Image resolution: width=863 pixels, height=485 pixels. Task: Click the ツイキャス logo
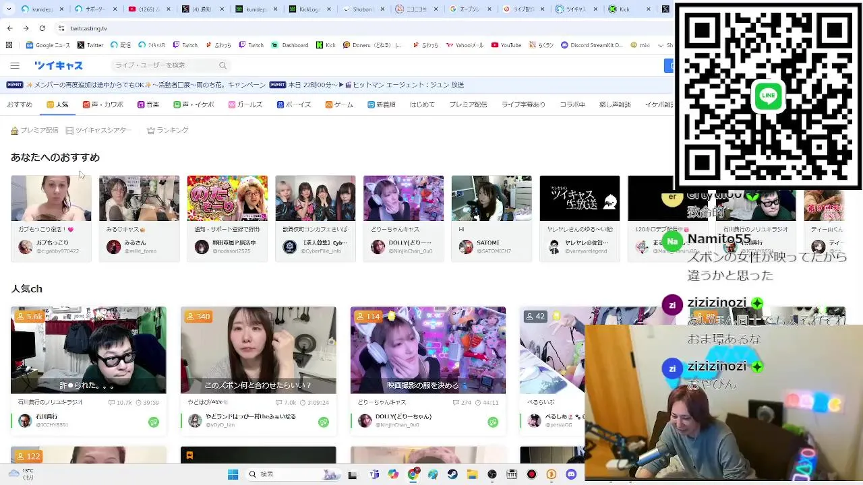click(59, 65)
